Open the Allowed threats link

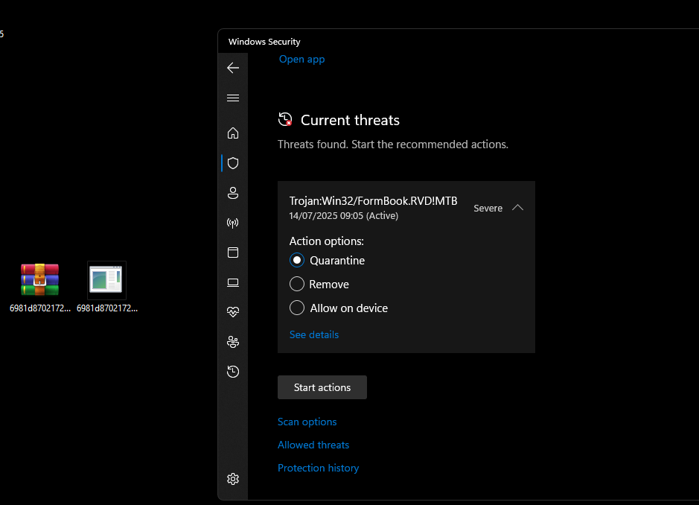pos(313,445)
